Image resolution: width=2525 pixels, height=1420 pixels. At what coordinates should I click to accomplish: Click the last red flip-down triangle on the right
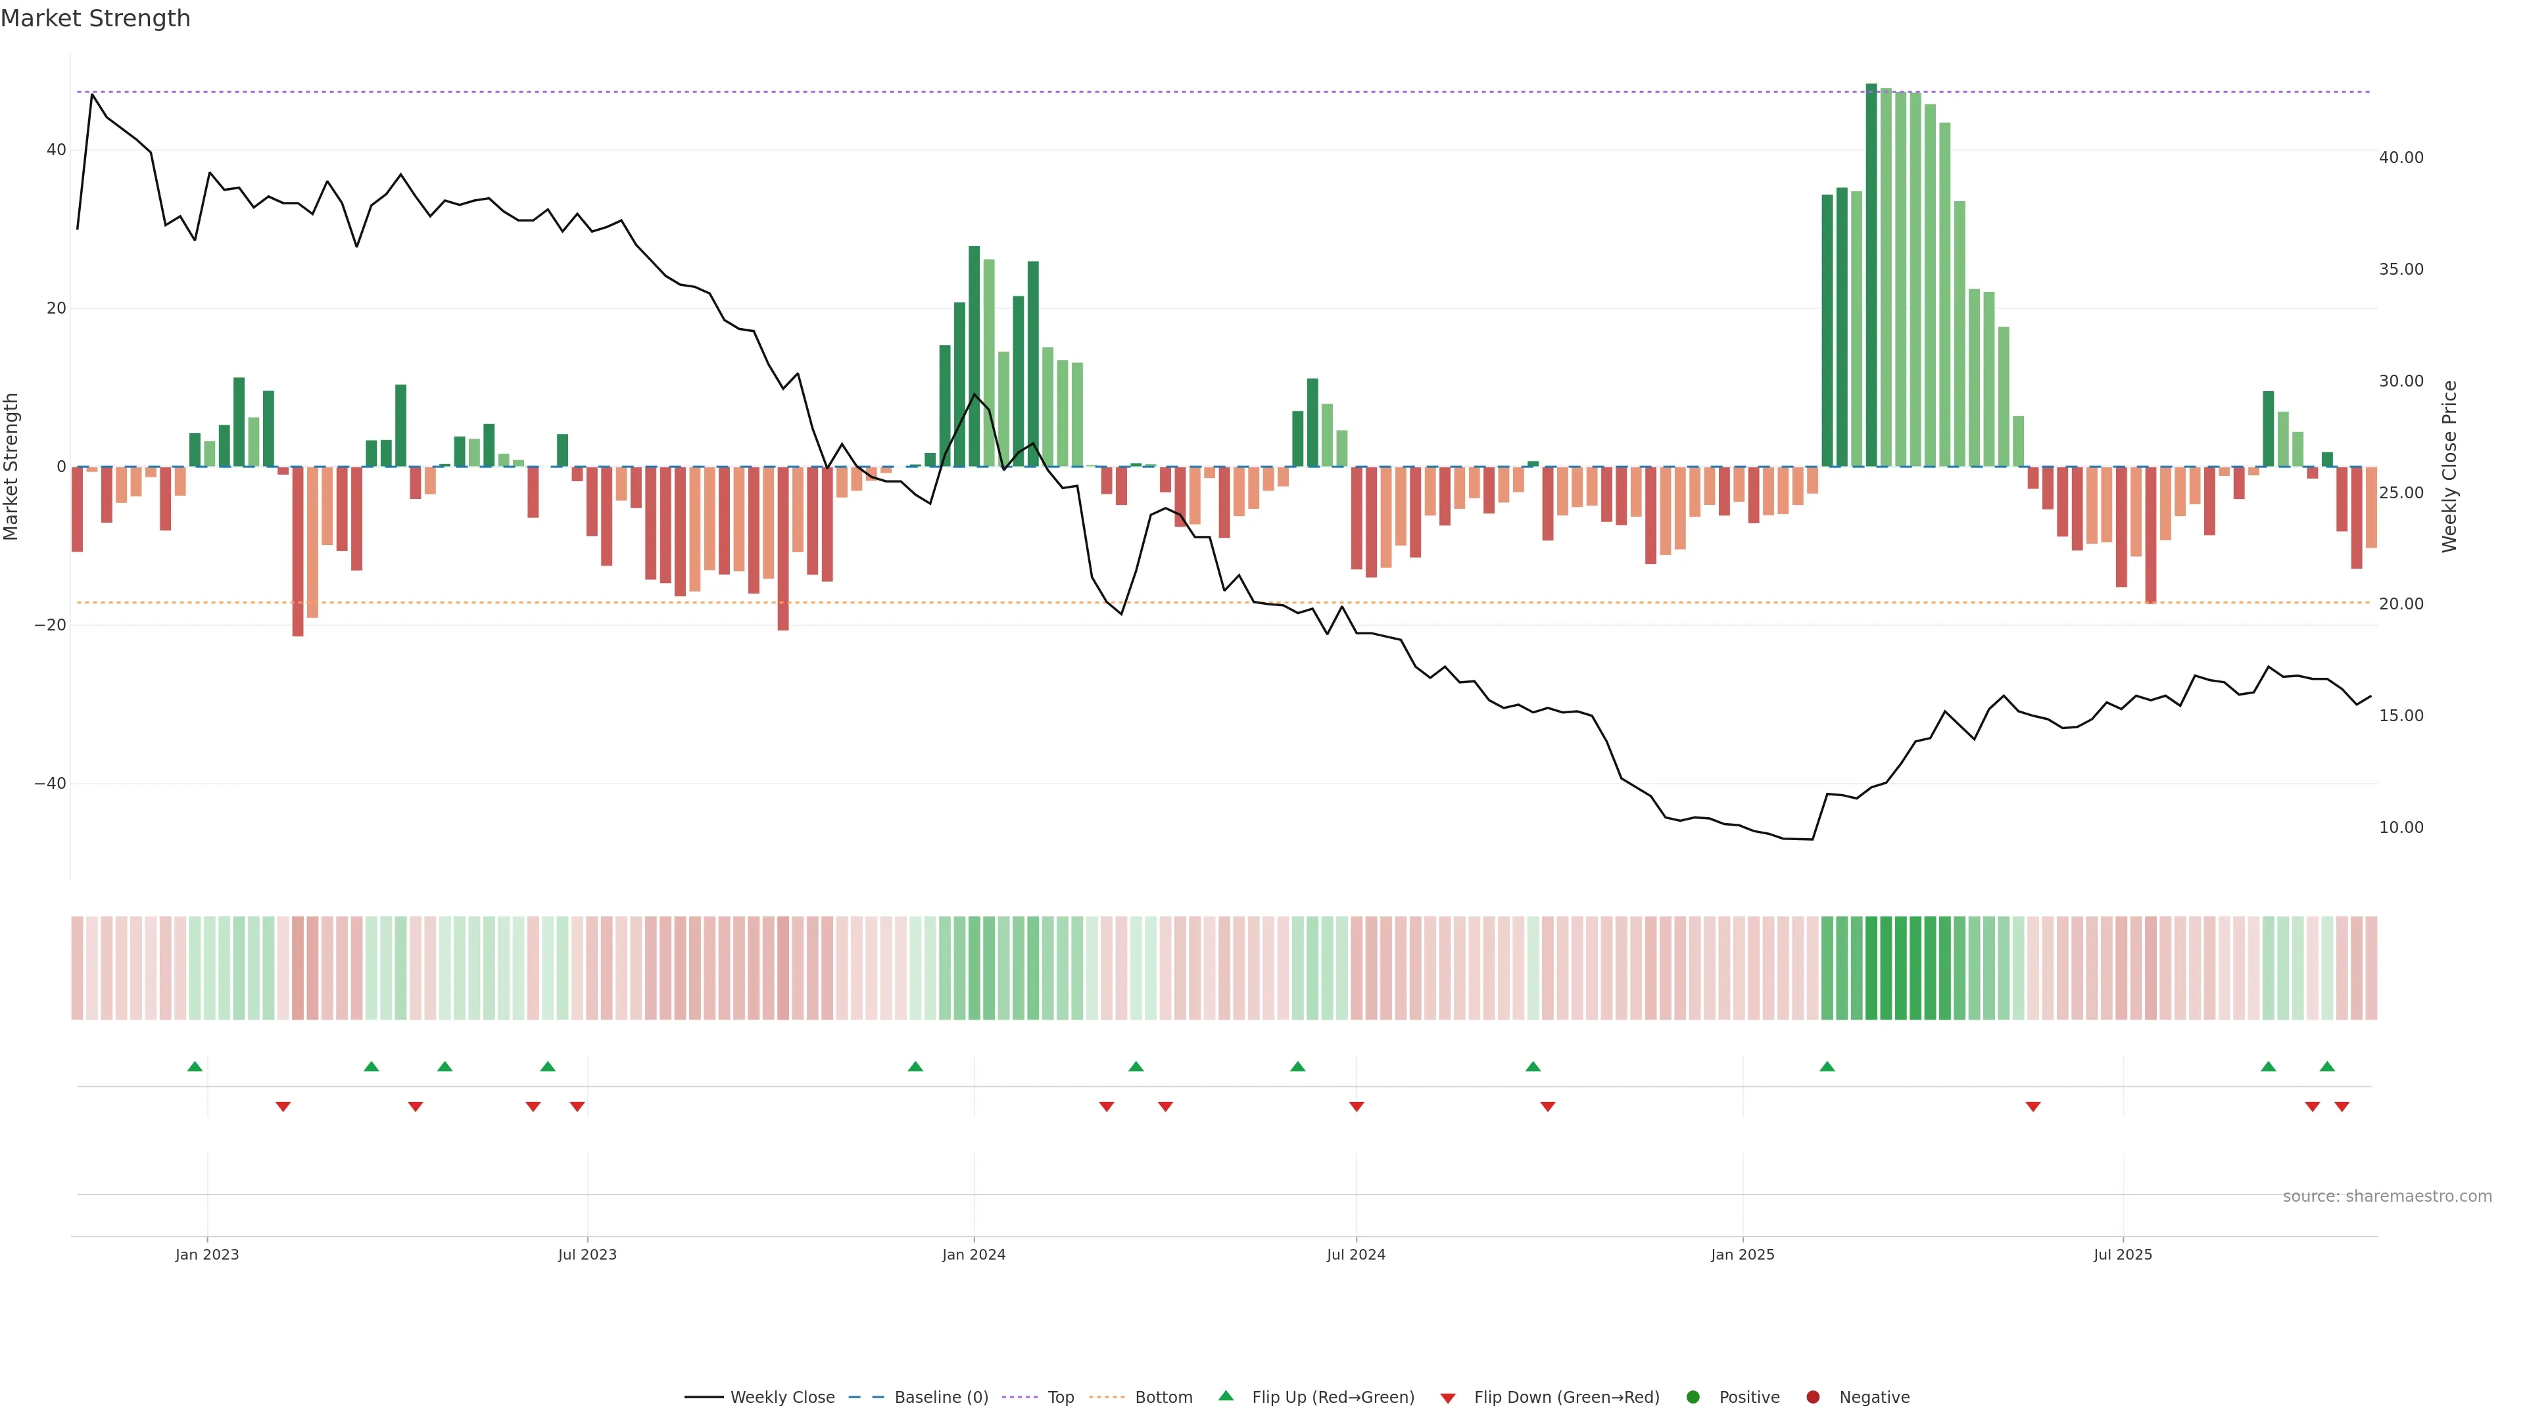coord(2342,1106)
